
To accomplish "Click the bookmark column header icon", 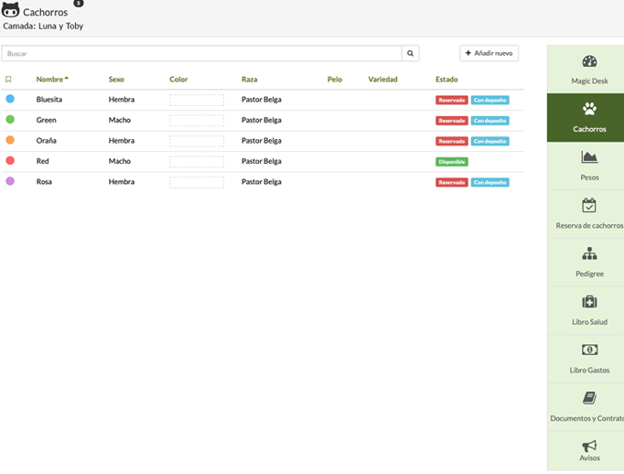I will [9, 80].
